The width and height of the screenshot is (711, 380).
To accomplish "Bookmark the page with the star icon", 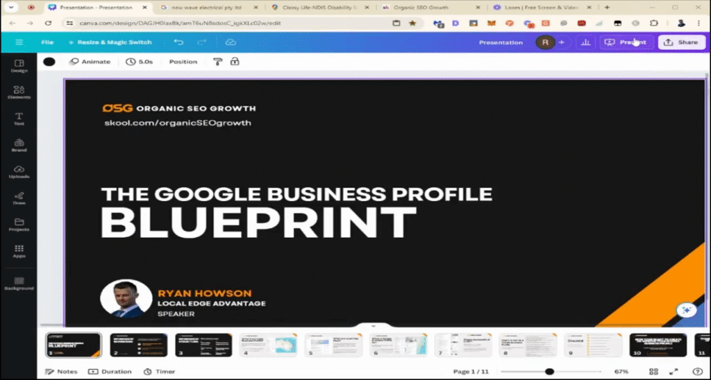I will coord(412,23).
